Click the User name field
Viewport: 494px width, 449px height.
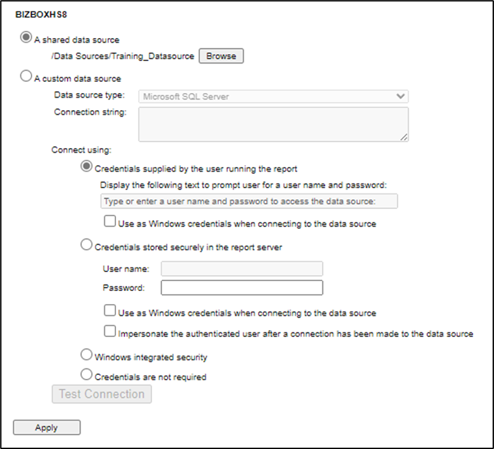tap(242, 268)
